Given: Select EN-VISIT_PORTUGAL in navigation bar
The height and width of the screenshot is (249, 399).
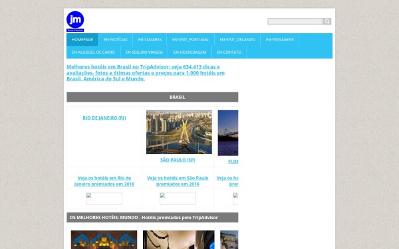Looking at the screenshot, I should [x=190, y=40].
